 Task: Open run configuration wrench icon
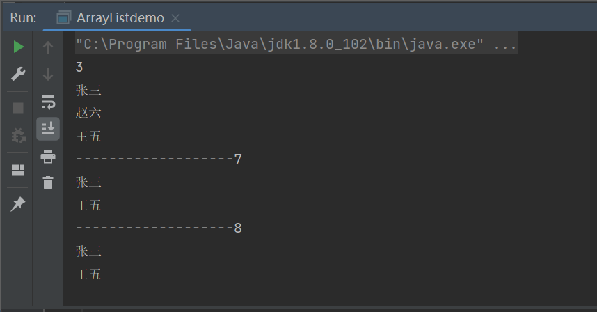click(18, 74)
